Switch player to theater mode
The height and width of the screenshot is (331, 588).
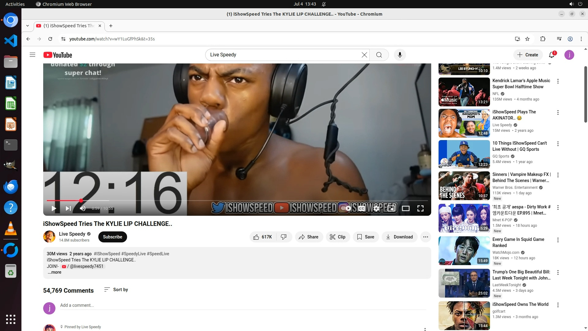click(406, 208)
